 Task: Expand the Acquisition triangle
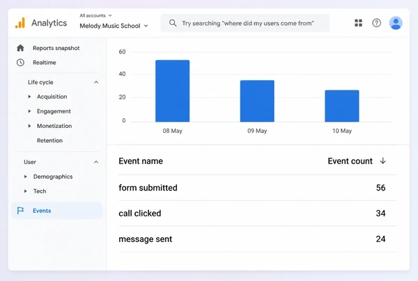click(x=29, y=97)
